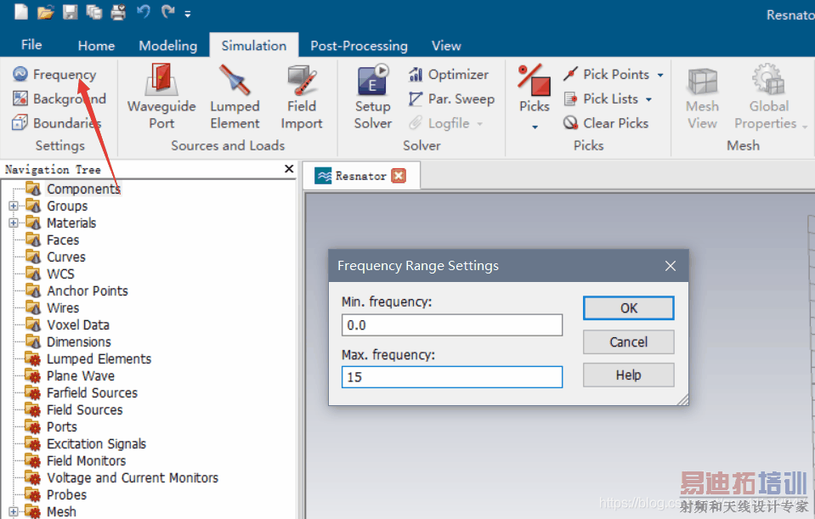Select Faces in navigation tree
This screenshot has width=815, height=519.
point(63,240)
